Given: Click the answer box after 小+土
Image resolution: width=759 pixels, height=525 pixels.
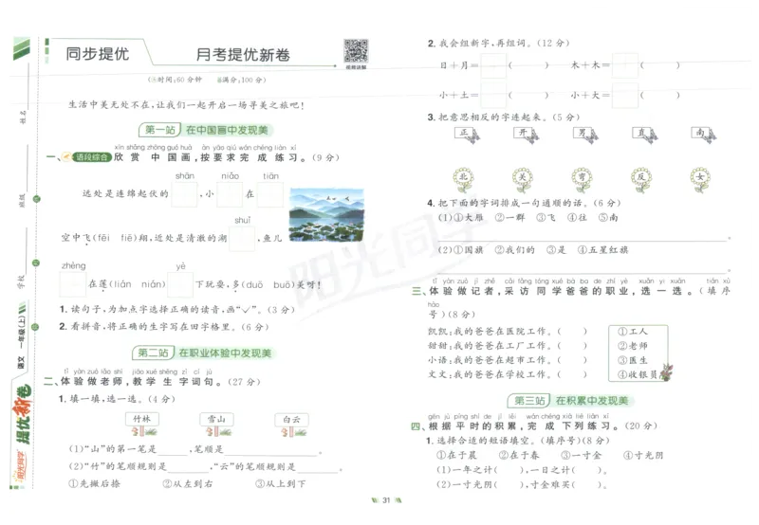Looking at the screenshot, I should pos(493,95).
